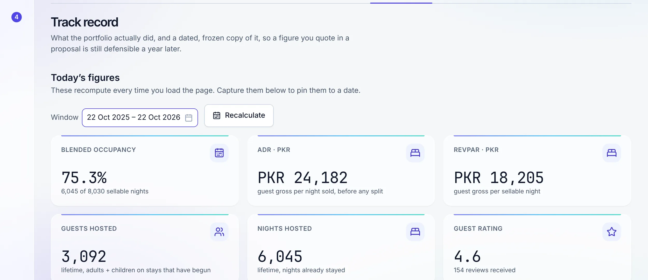Screen dimensions: 648x280
Task: Click the people icon on Guests Hosted card
Action: tap(219, 232)
